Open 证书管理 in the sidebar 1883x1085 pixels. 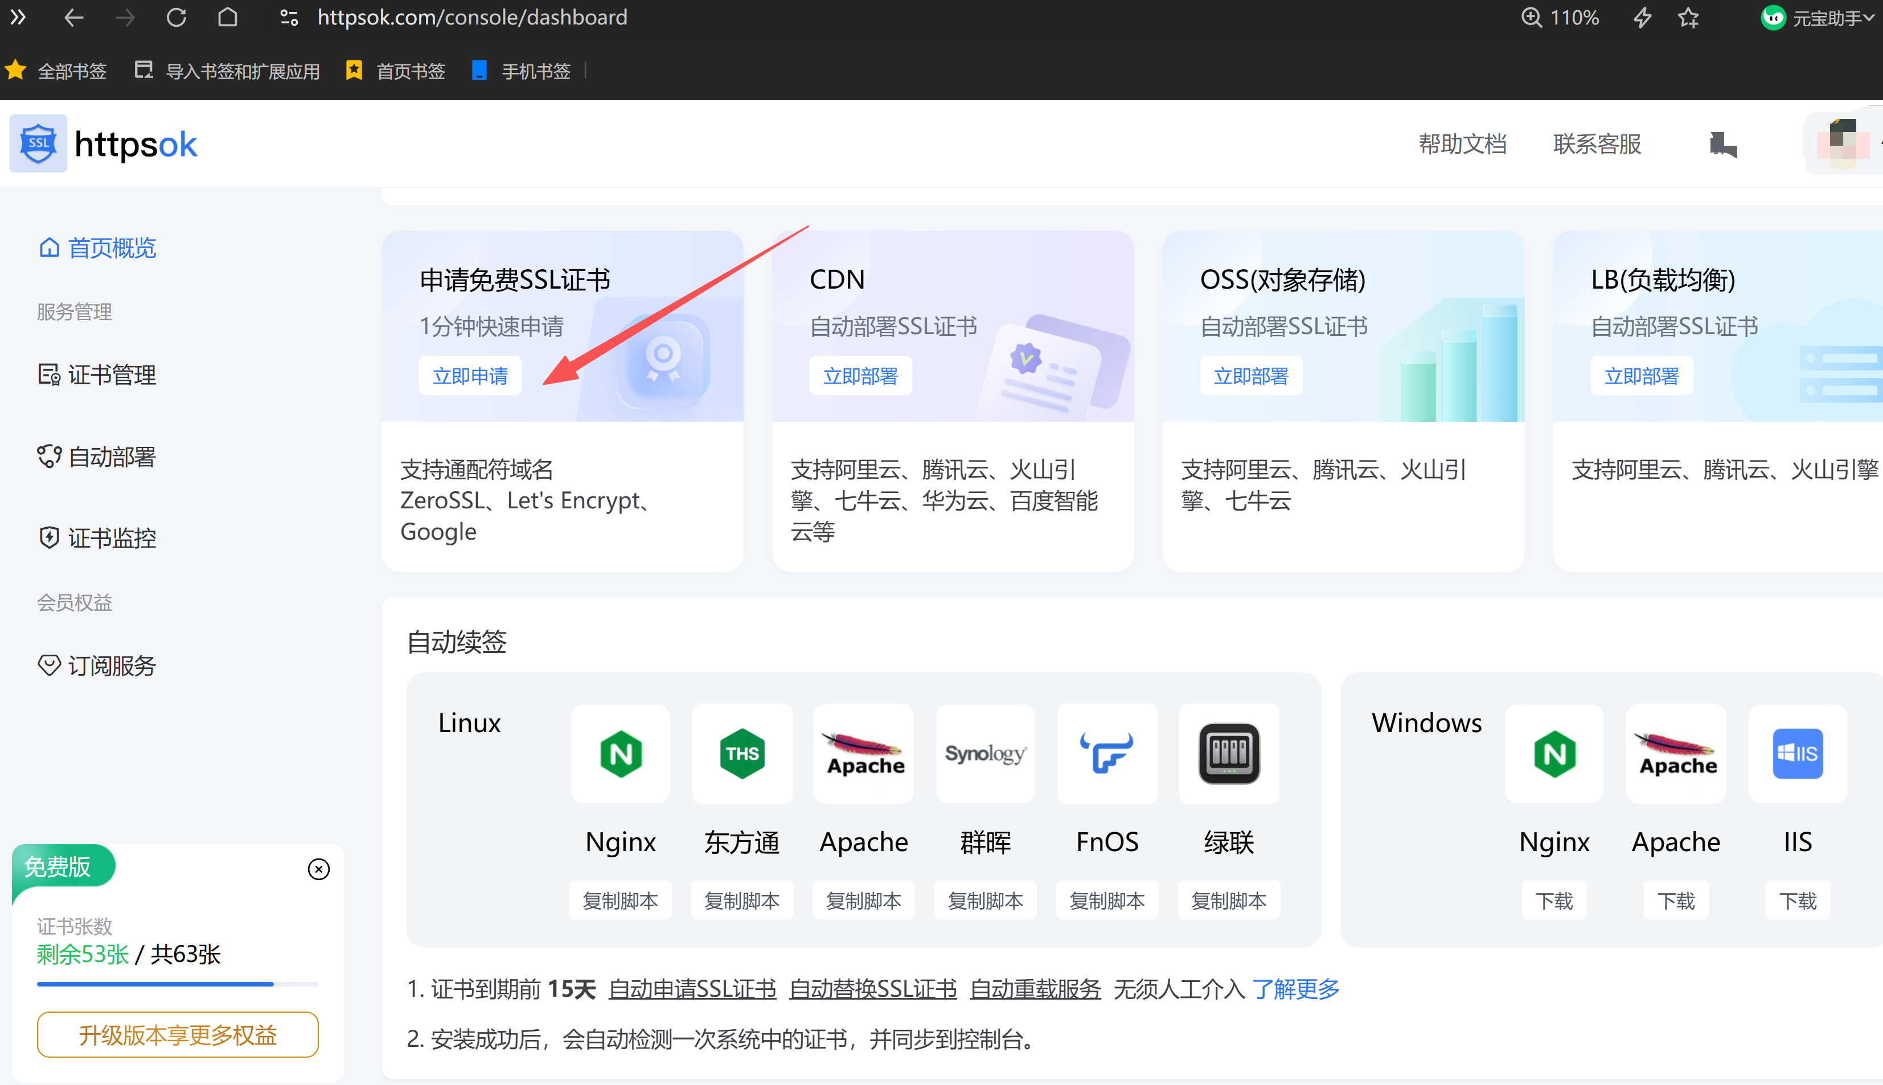pyautogui.click(x=97, y=374)
